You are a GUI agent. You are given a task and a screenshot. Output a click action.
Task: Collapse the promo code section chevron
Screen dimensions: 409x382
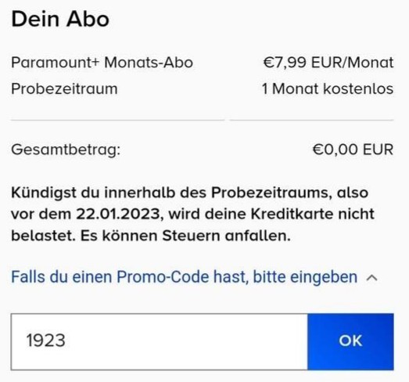[372, 278]
